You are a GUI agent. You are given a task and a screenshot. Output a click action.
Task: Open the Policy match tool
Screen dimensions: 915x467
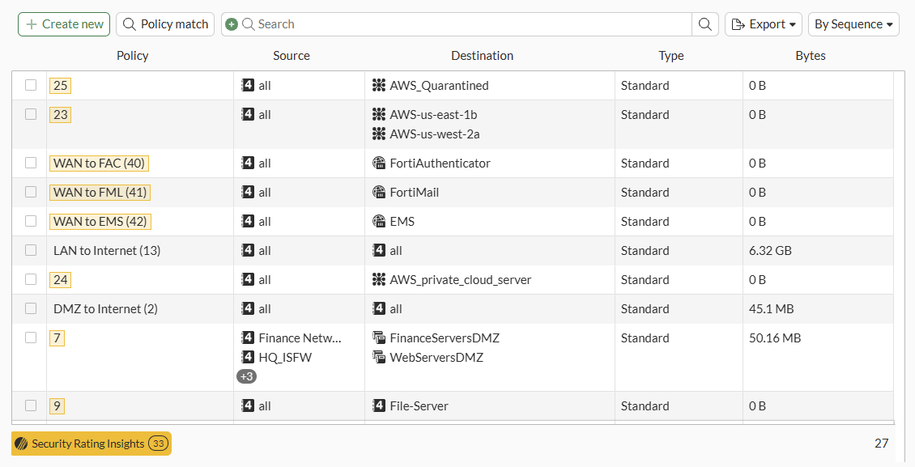coord(165,24)
